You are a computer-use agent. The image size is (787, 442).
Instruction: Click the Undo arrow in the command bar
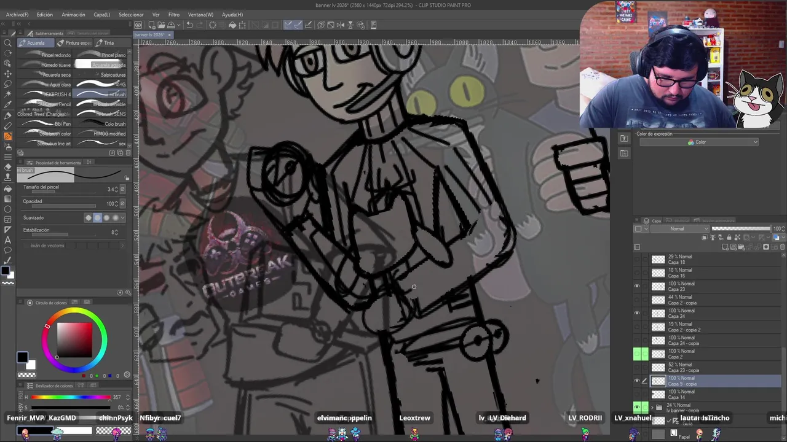(x=190, y=25)
